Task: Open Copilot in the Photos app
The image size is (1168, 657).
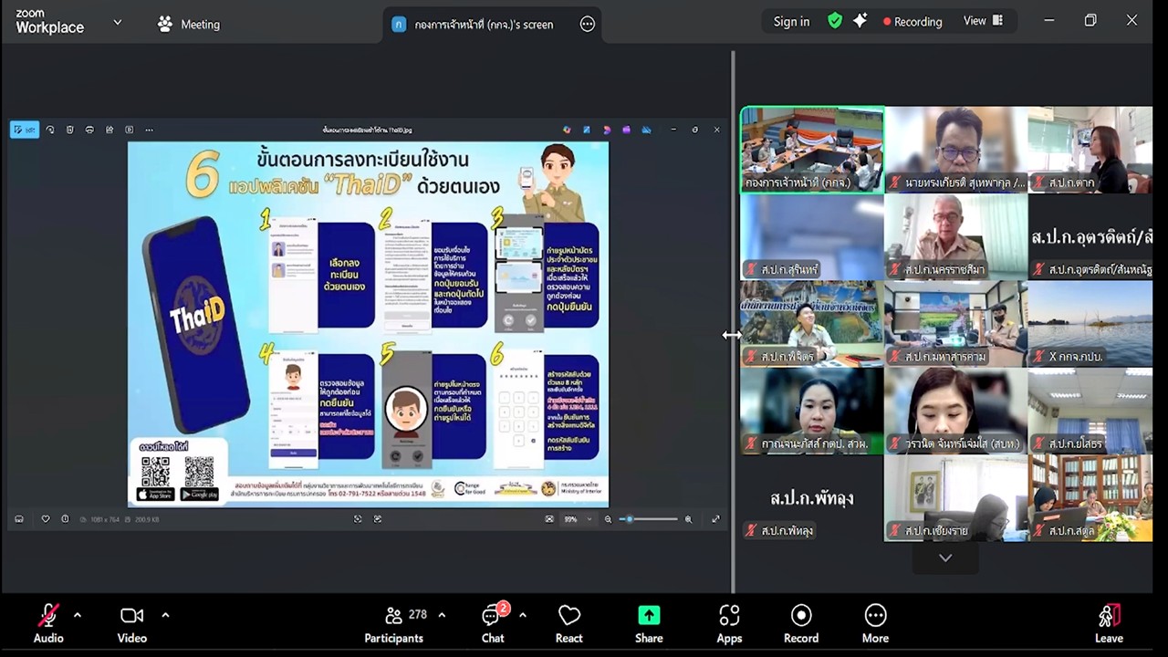Action: click(x=567, y=130)
